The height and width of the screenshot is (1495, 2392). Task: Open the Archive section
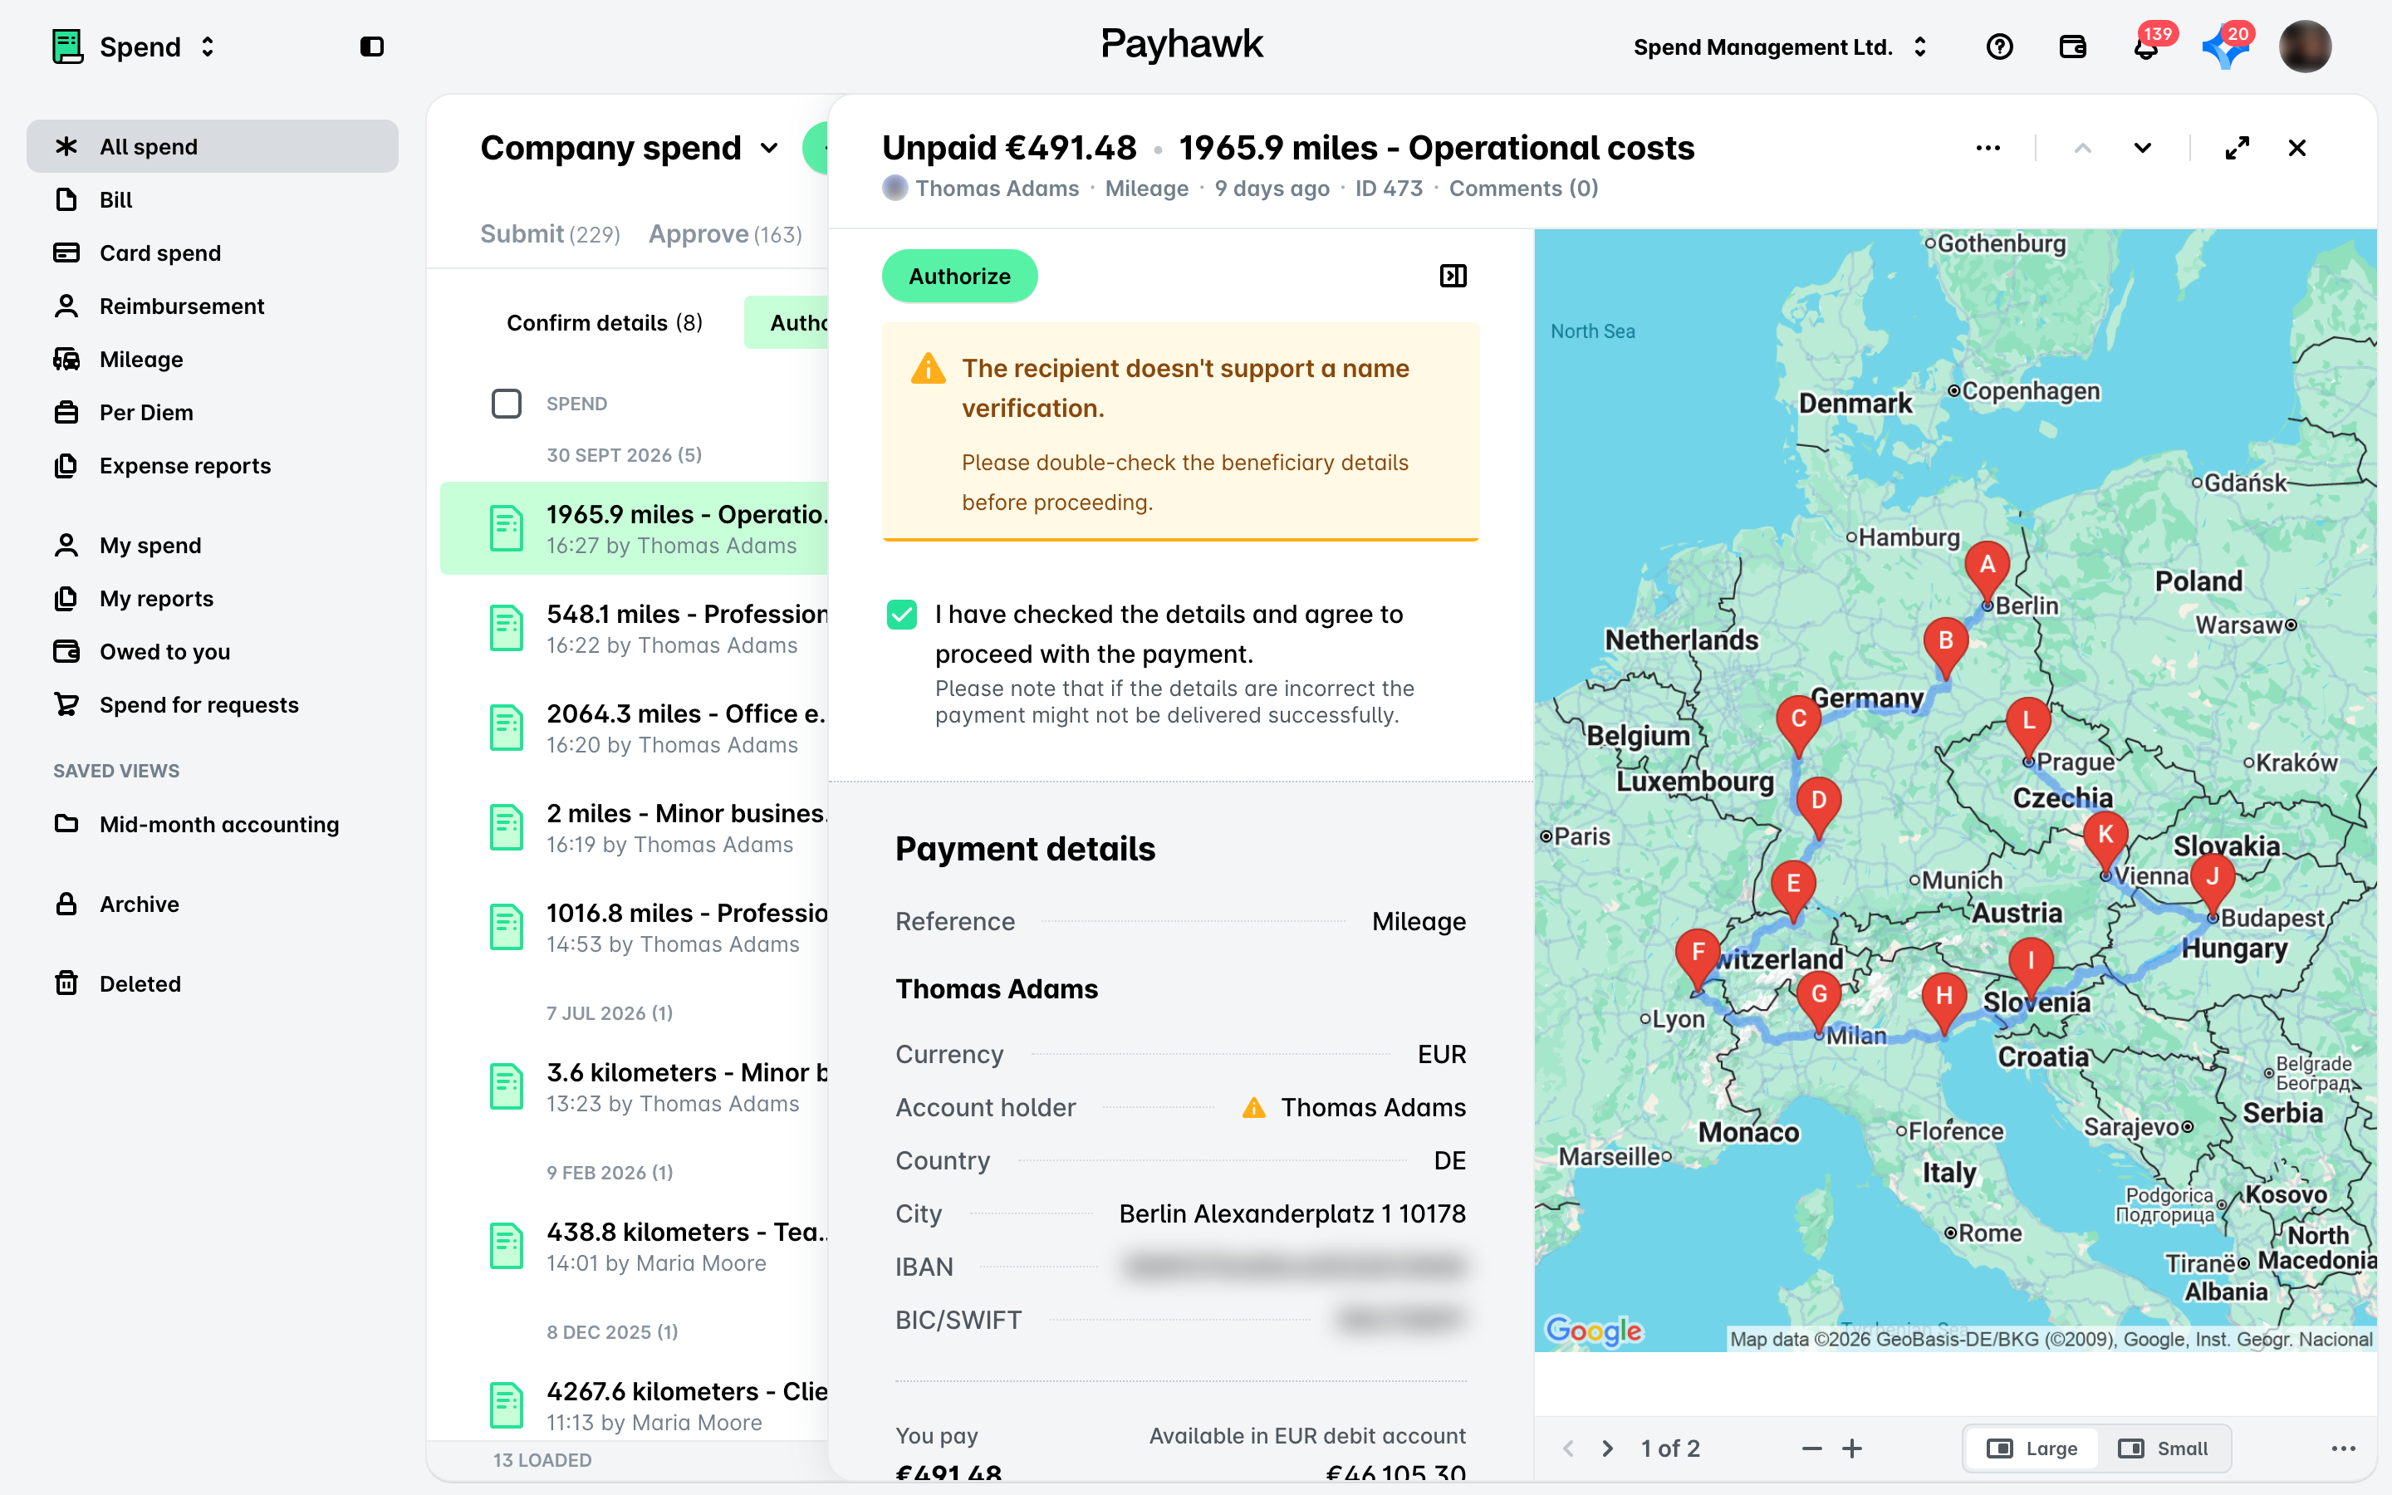(x=213, y=904)
